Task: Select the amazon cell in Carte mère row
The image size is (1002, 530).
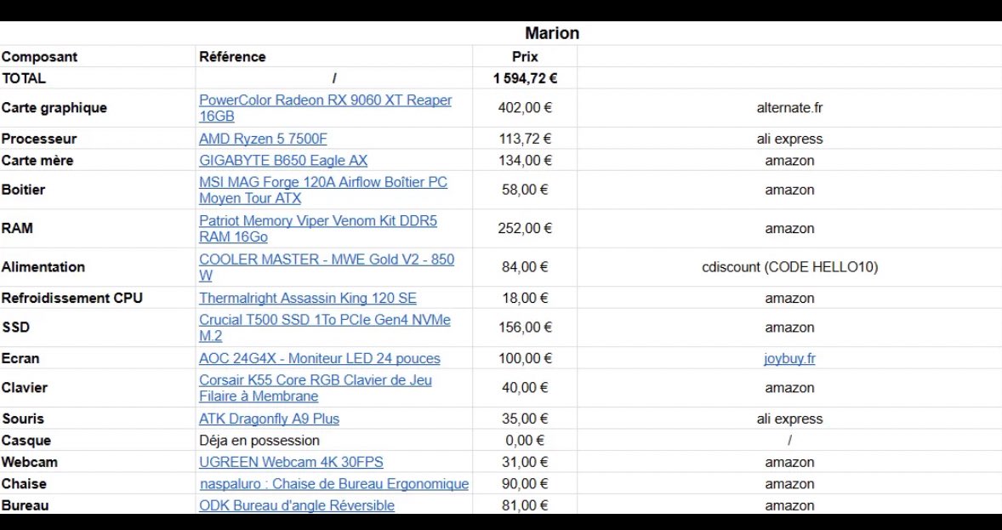Action: click(789, 161)
